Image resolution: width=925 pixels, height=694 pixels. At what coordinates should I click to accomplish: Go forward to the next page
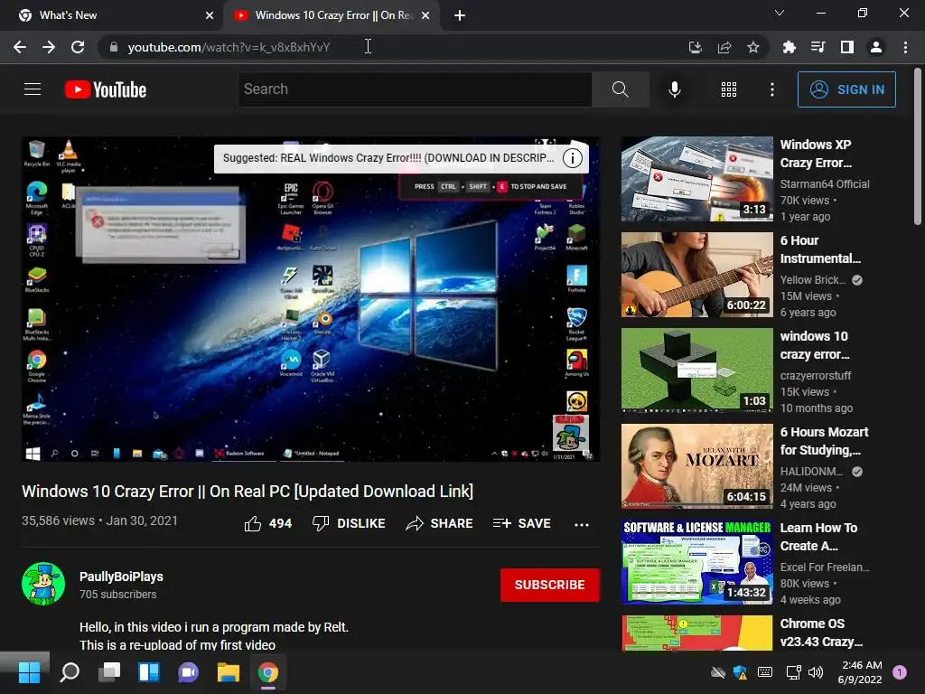(49, 47)
